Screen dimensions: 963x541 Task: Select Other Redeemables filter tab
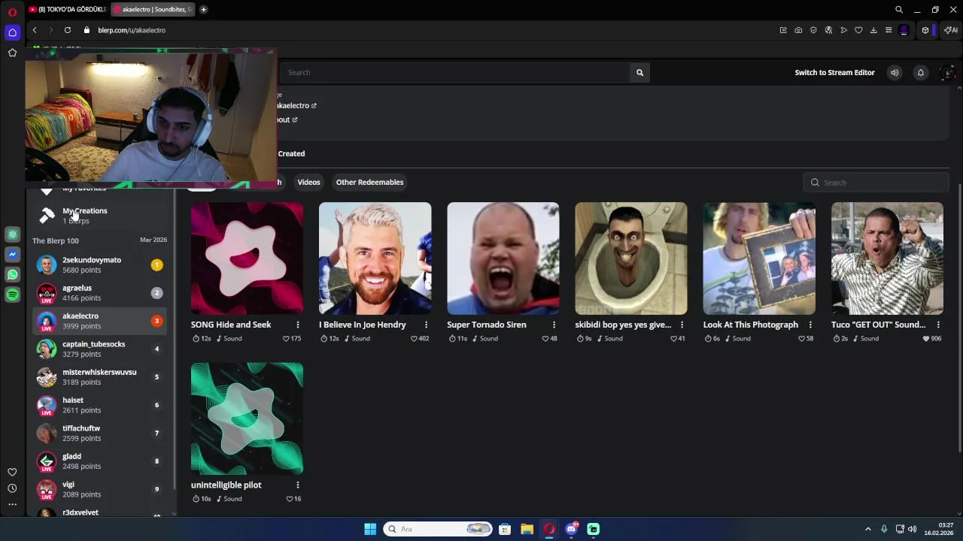coord(369,182)
